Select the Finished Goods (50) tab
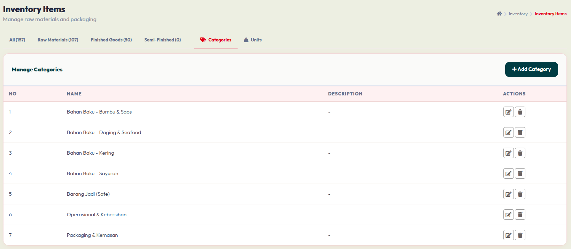 111,40
